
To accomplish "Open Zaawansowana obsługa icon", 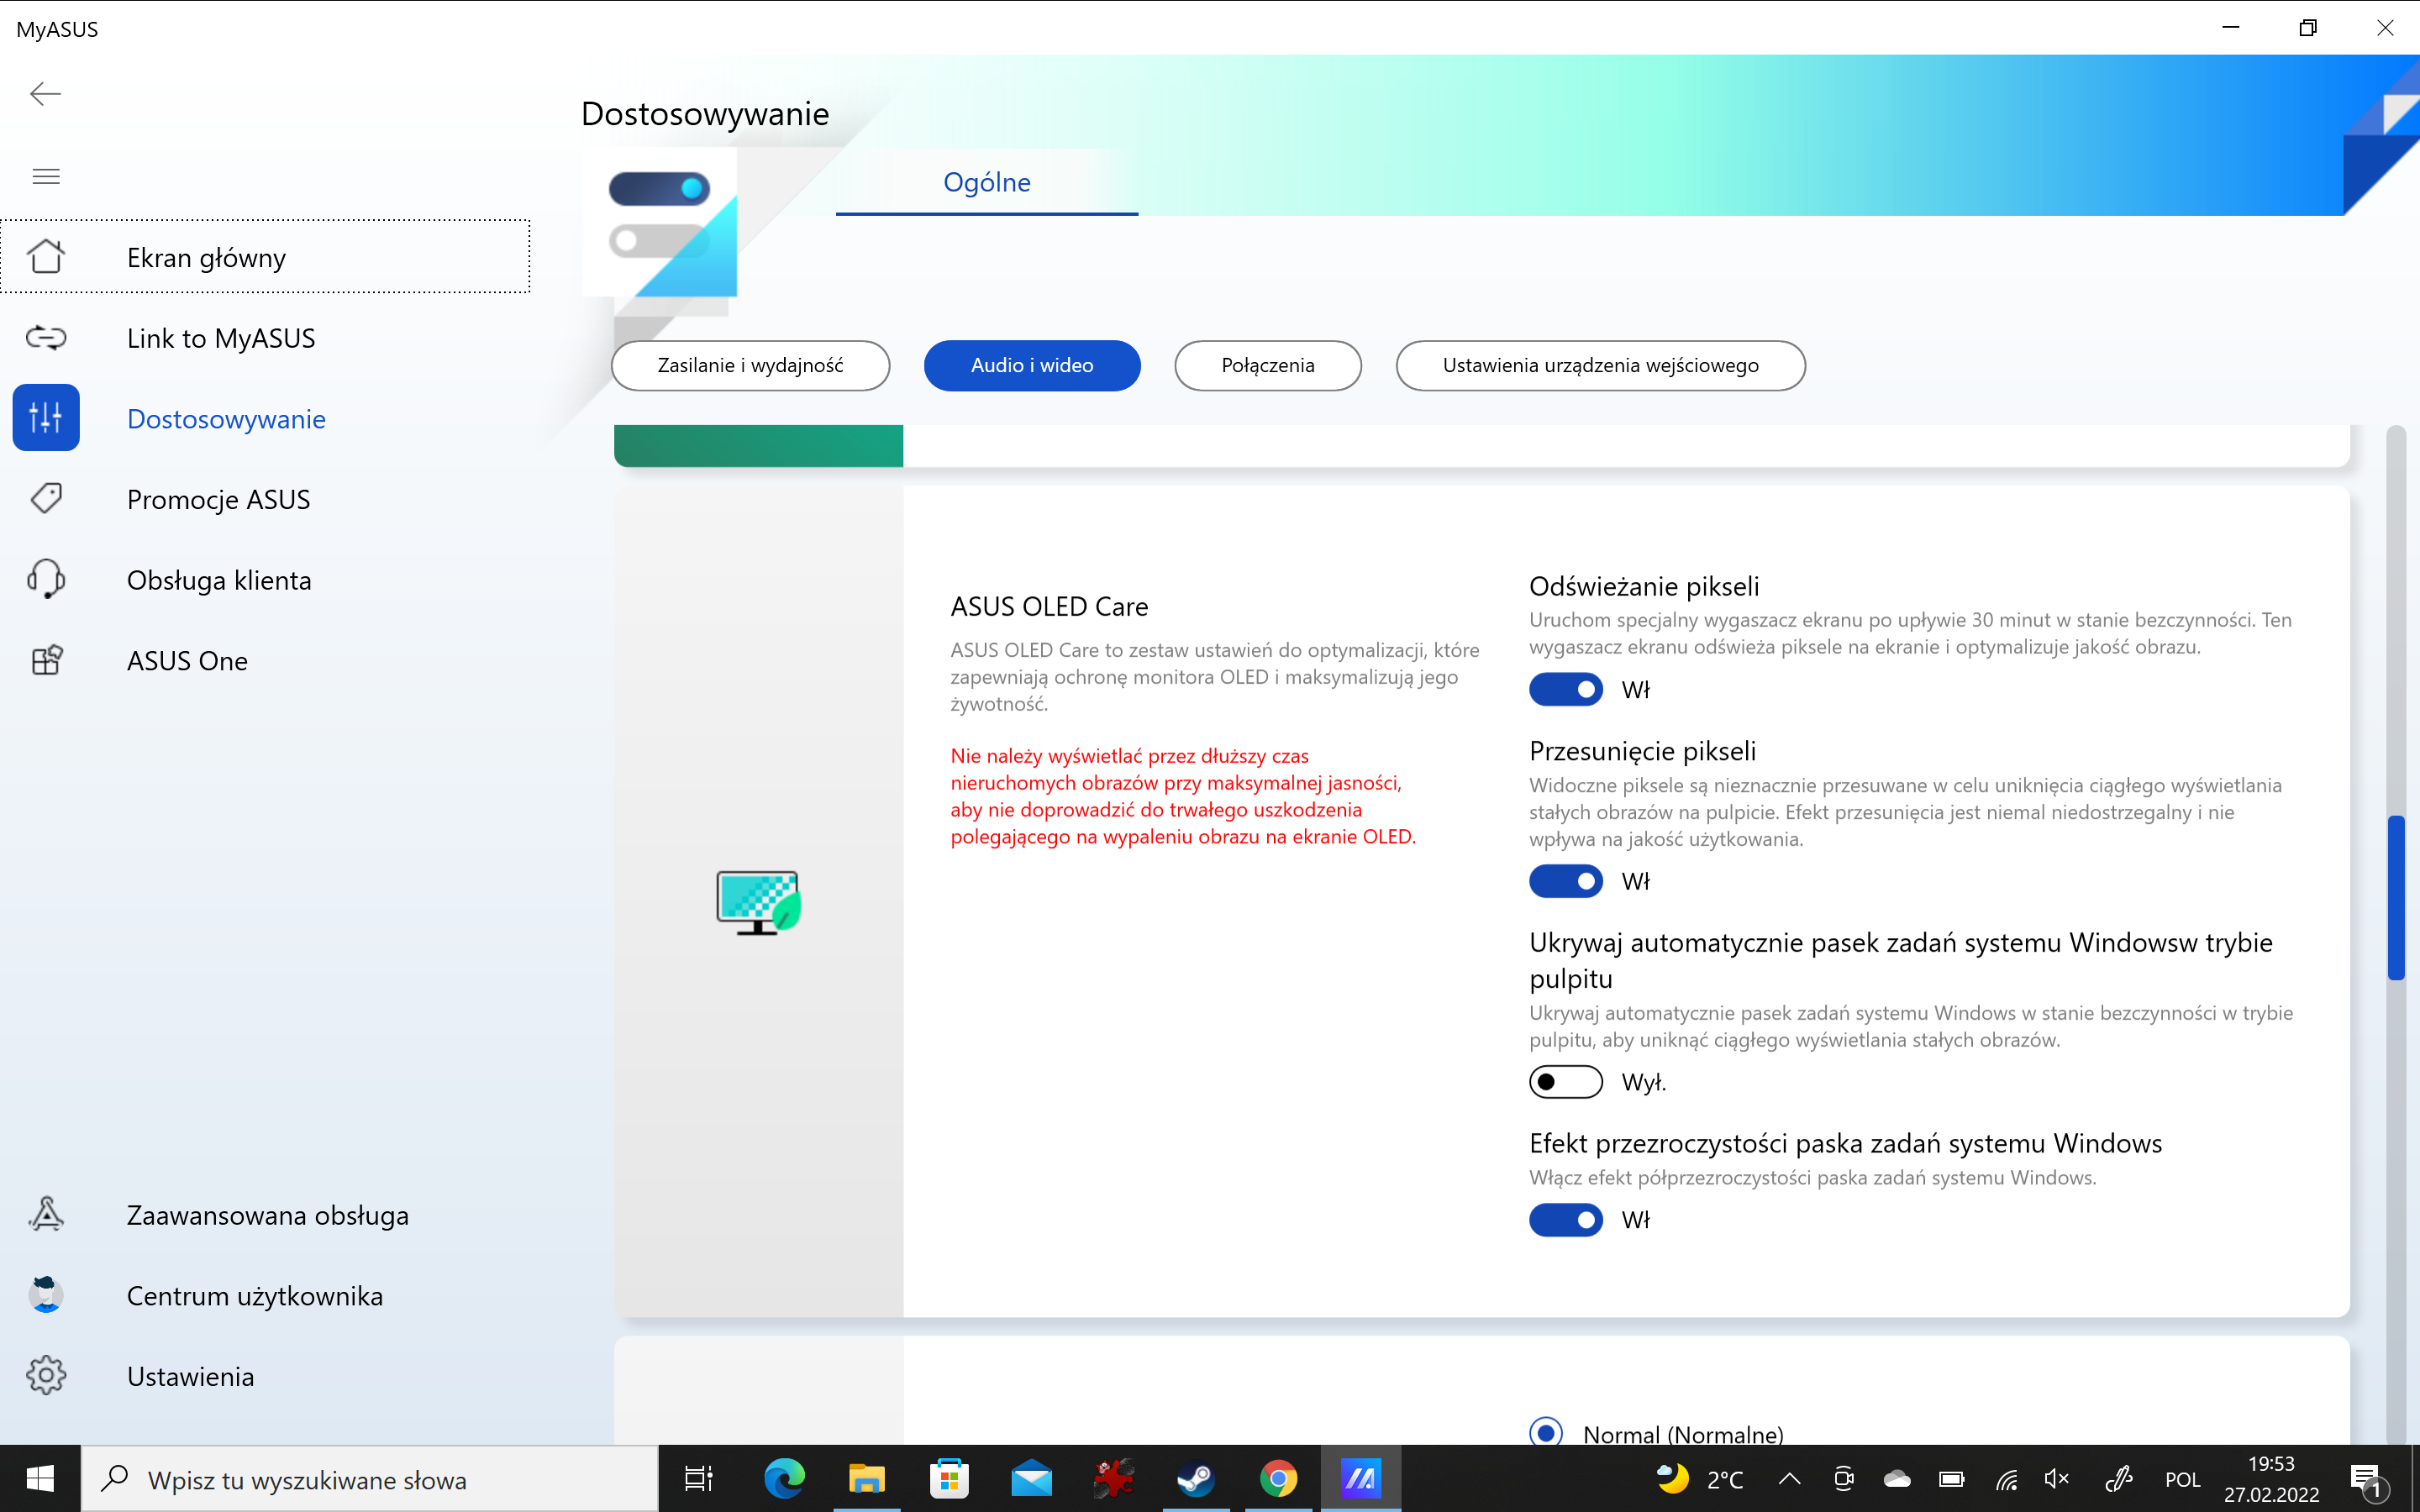I will click(x=46, y=1214).
